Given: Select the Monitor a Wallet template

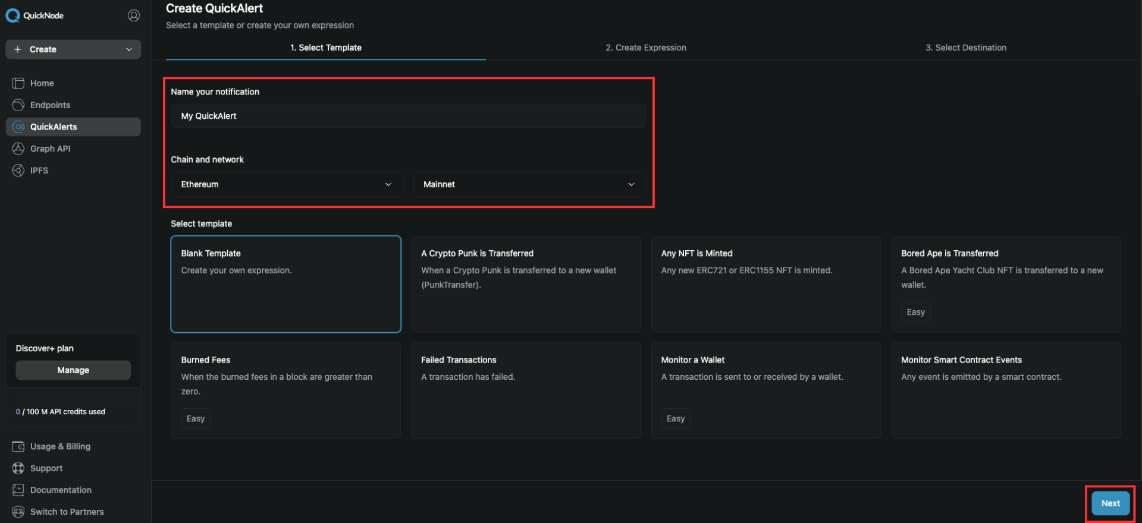Looking at the screenshot, I should (766, 390).
